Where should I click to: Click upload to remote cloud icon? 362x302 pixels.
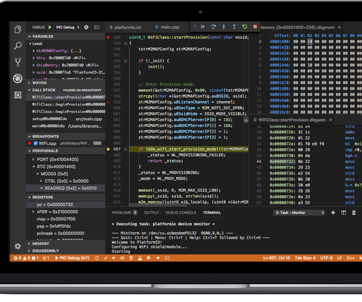point(122,258)
